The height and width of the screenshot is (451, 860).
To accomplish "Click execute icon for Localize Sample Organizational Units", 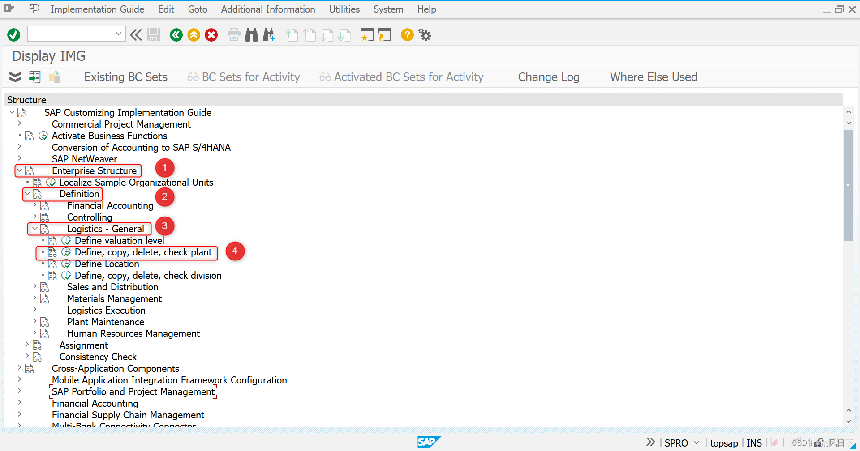I will [x=51, y=183].
